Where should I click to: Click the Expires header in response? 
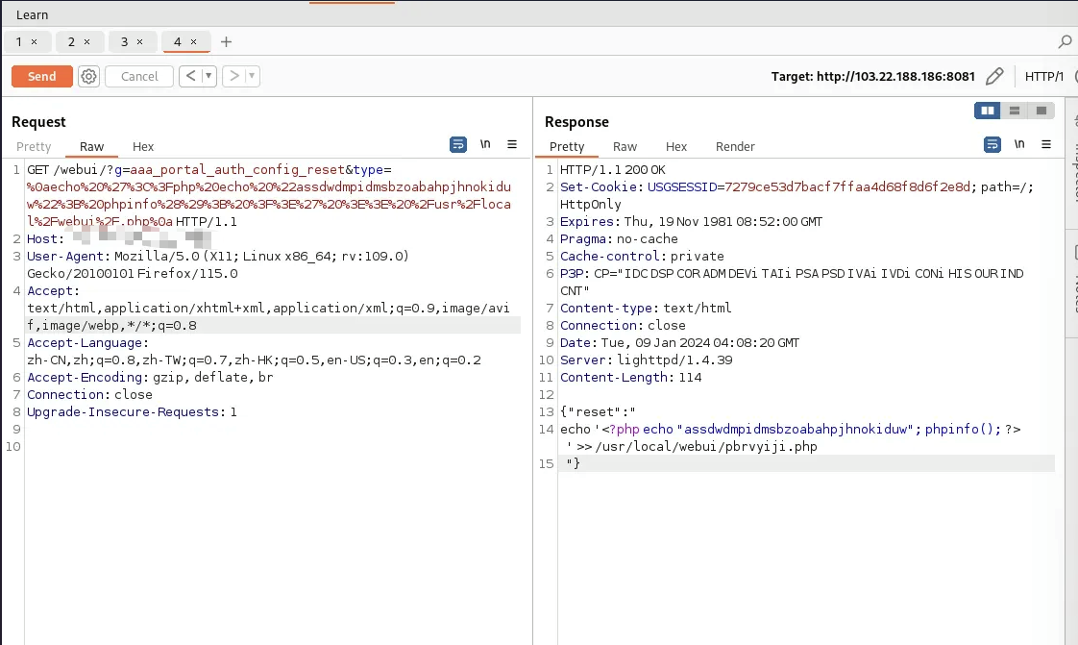tap(691, 221)
